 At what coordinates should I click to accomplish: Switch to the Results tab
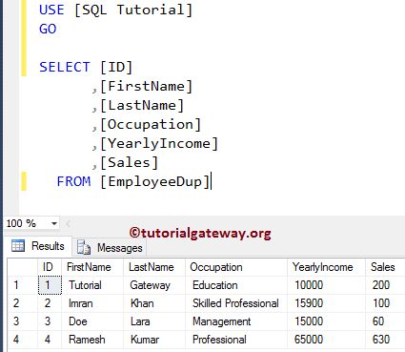38,246
